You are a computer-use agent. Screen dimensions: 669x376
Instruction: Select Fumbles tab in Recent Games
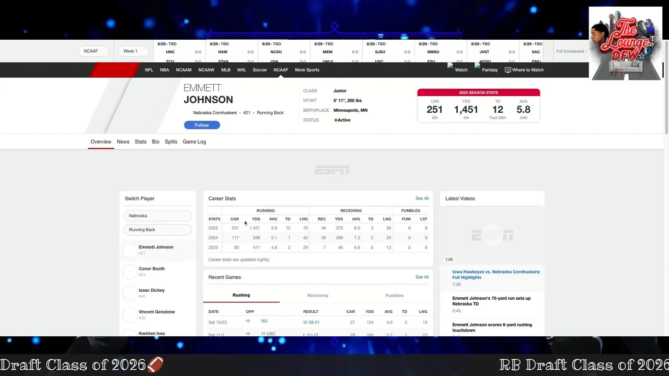pyautogui.click(x=395, y=296)
